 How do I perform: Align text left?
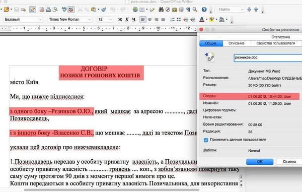point(143,20)
